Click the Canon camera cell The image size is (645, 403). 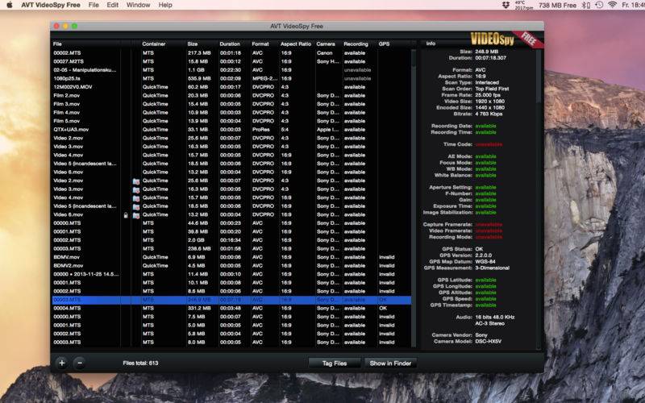point(325,53)
